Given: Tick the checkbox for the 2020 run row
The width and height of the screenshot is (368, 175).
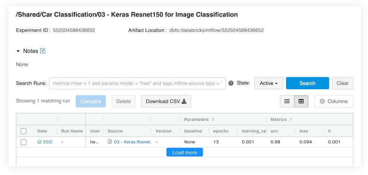Looking at the screenshot, I should click(x=24, y=142).
